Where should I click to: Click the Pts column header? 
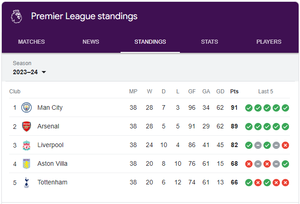point(234,92)
